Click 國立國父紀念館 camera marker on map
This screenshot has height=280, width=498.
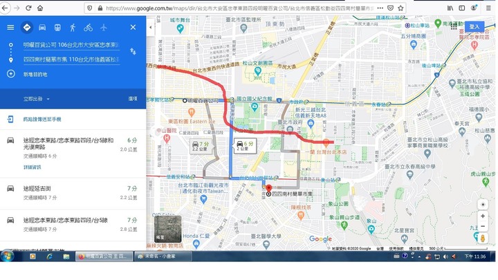click(x=255, y=107)
